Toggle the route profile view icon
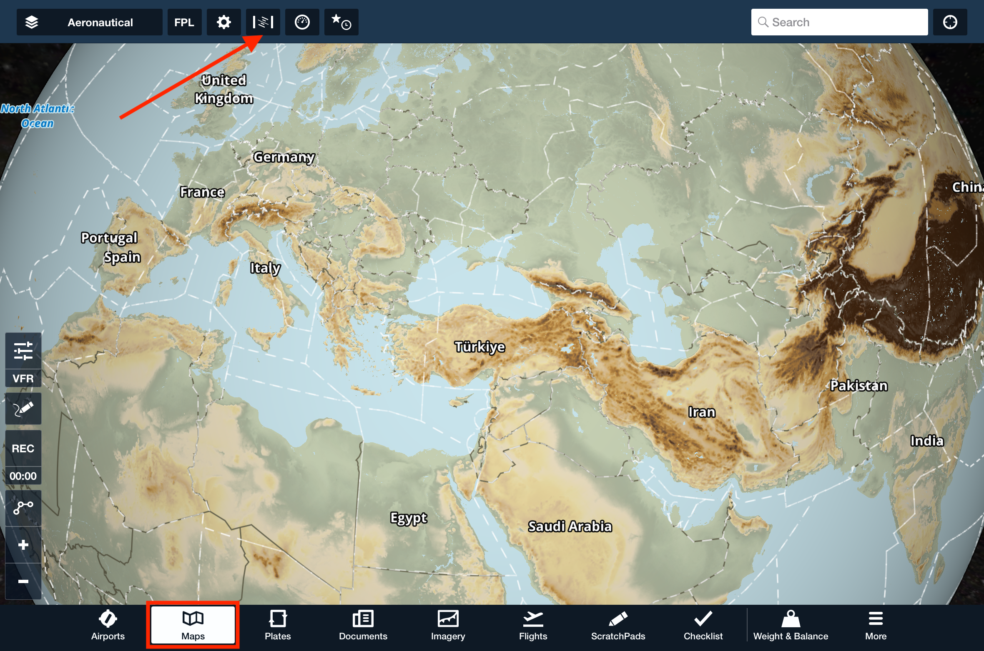The image size is (984, 651). click(x=263, y=22)
